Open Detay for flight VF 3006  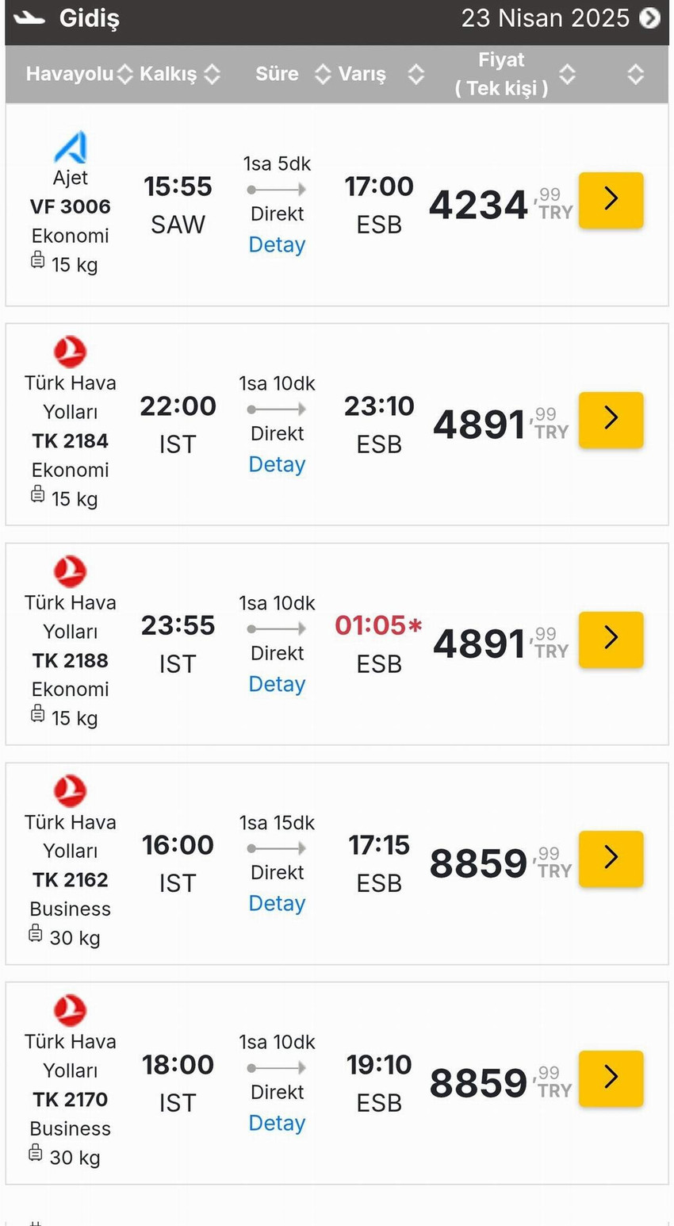tap(276, 244)
